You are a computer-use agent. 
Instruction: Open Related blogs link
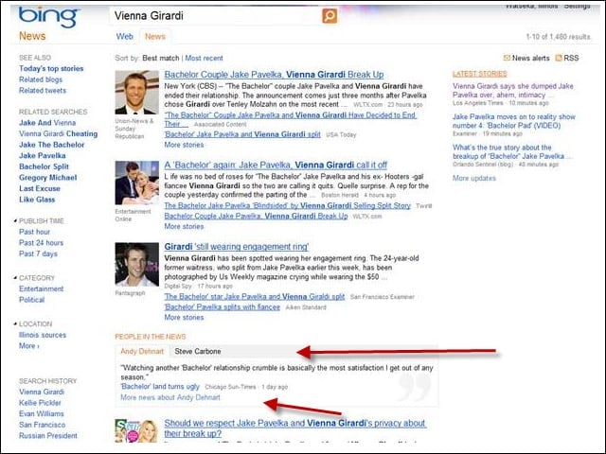coord(41,79)
